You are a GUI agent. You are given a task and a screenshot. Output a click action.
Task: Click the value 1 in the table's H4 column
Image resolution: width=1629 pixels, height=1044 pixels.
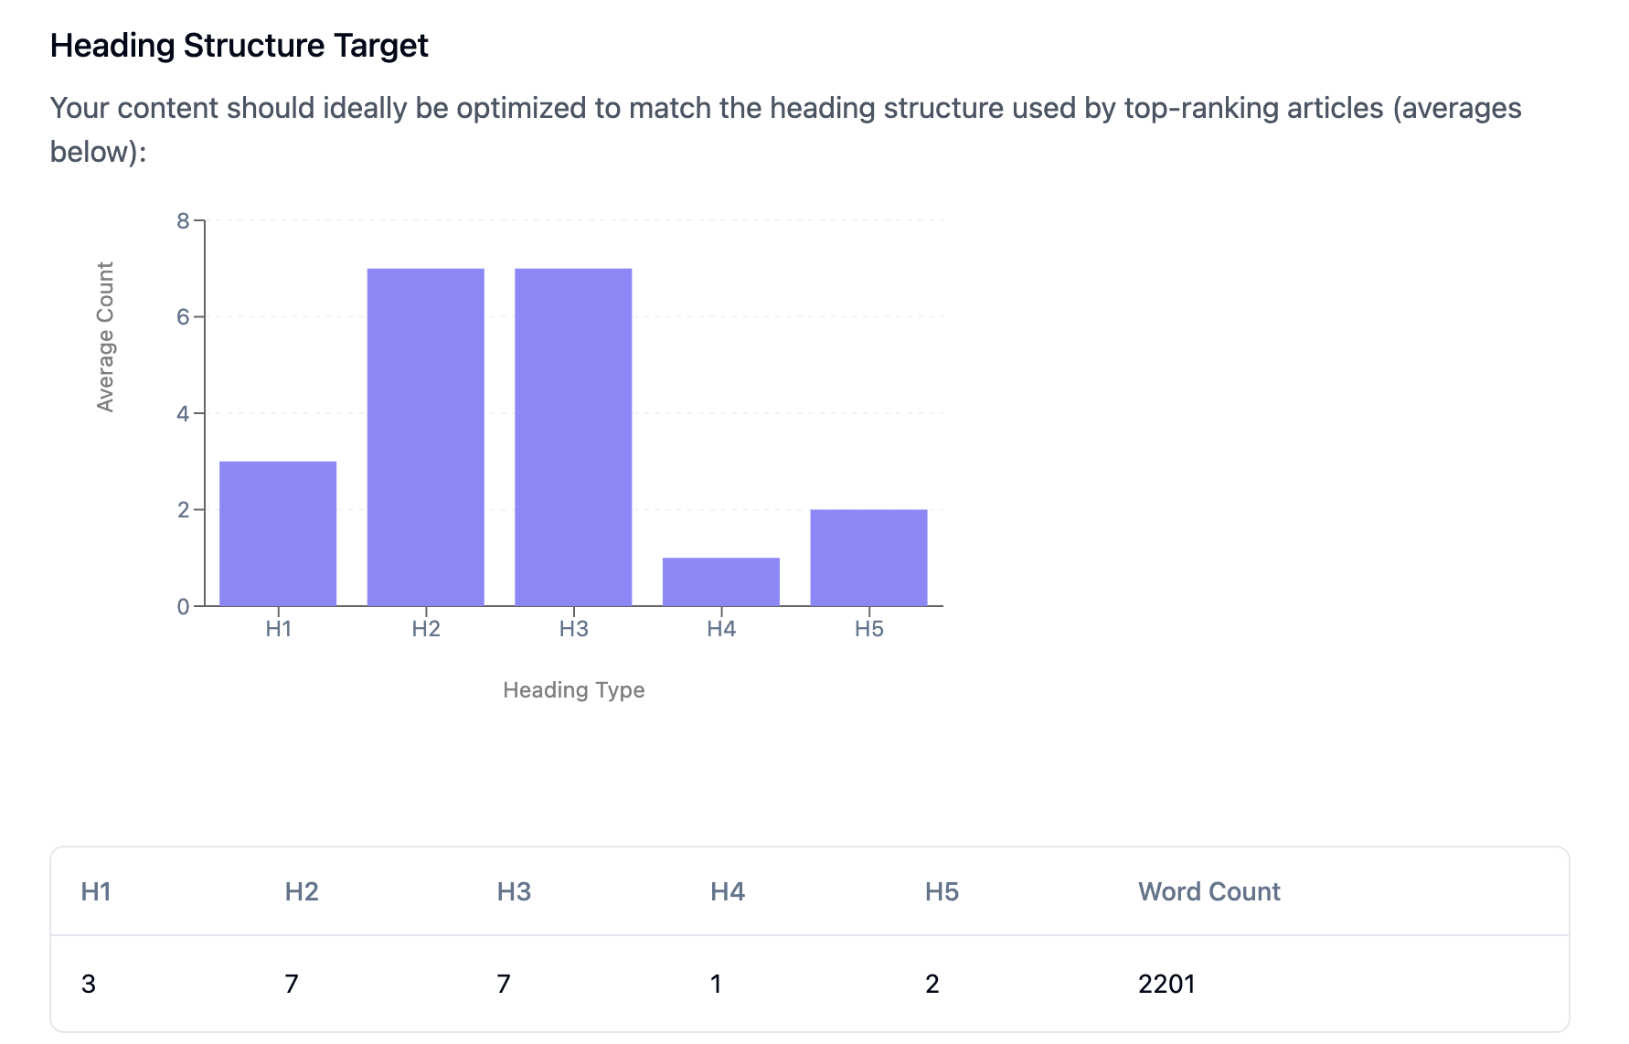[716, 984]
